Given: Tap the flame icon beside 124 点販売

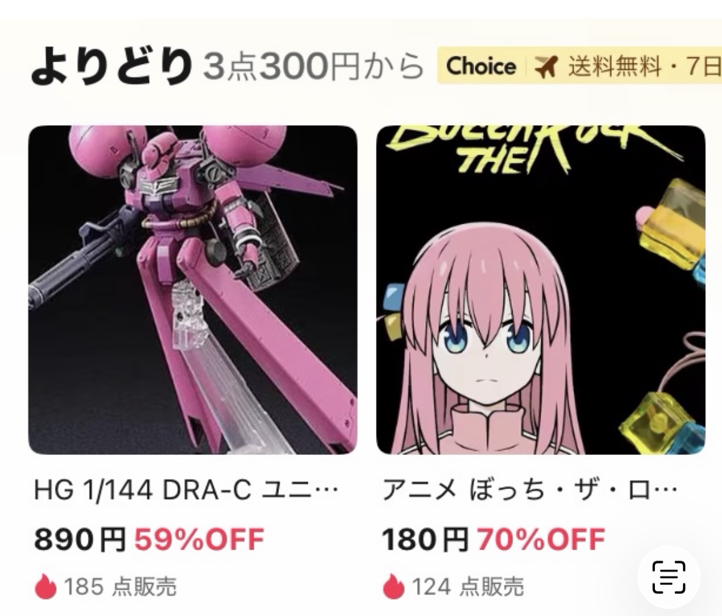Looking at the screenshot, I should tap(393, 586).
